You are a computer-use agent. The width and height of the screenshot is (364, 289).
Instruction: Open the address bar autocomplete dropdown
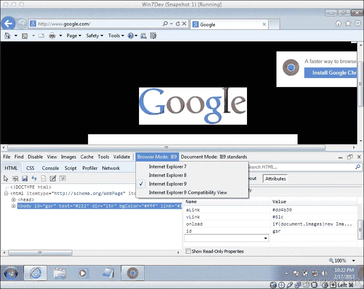coord(171,24)
